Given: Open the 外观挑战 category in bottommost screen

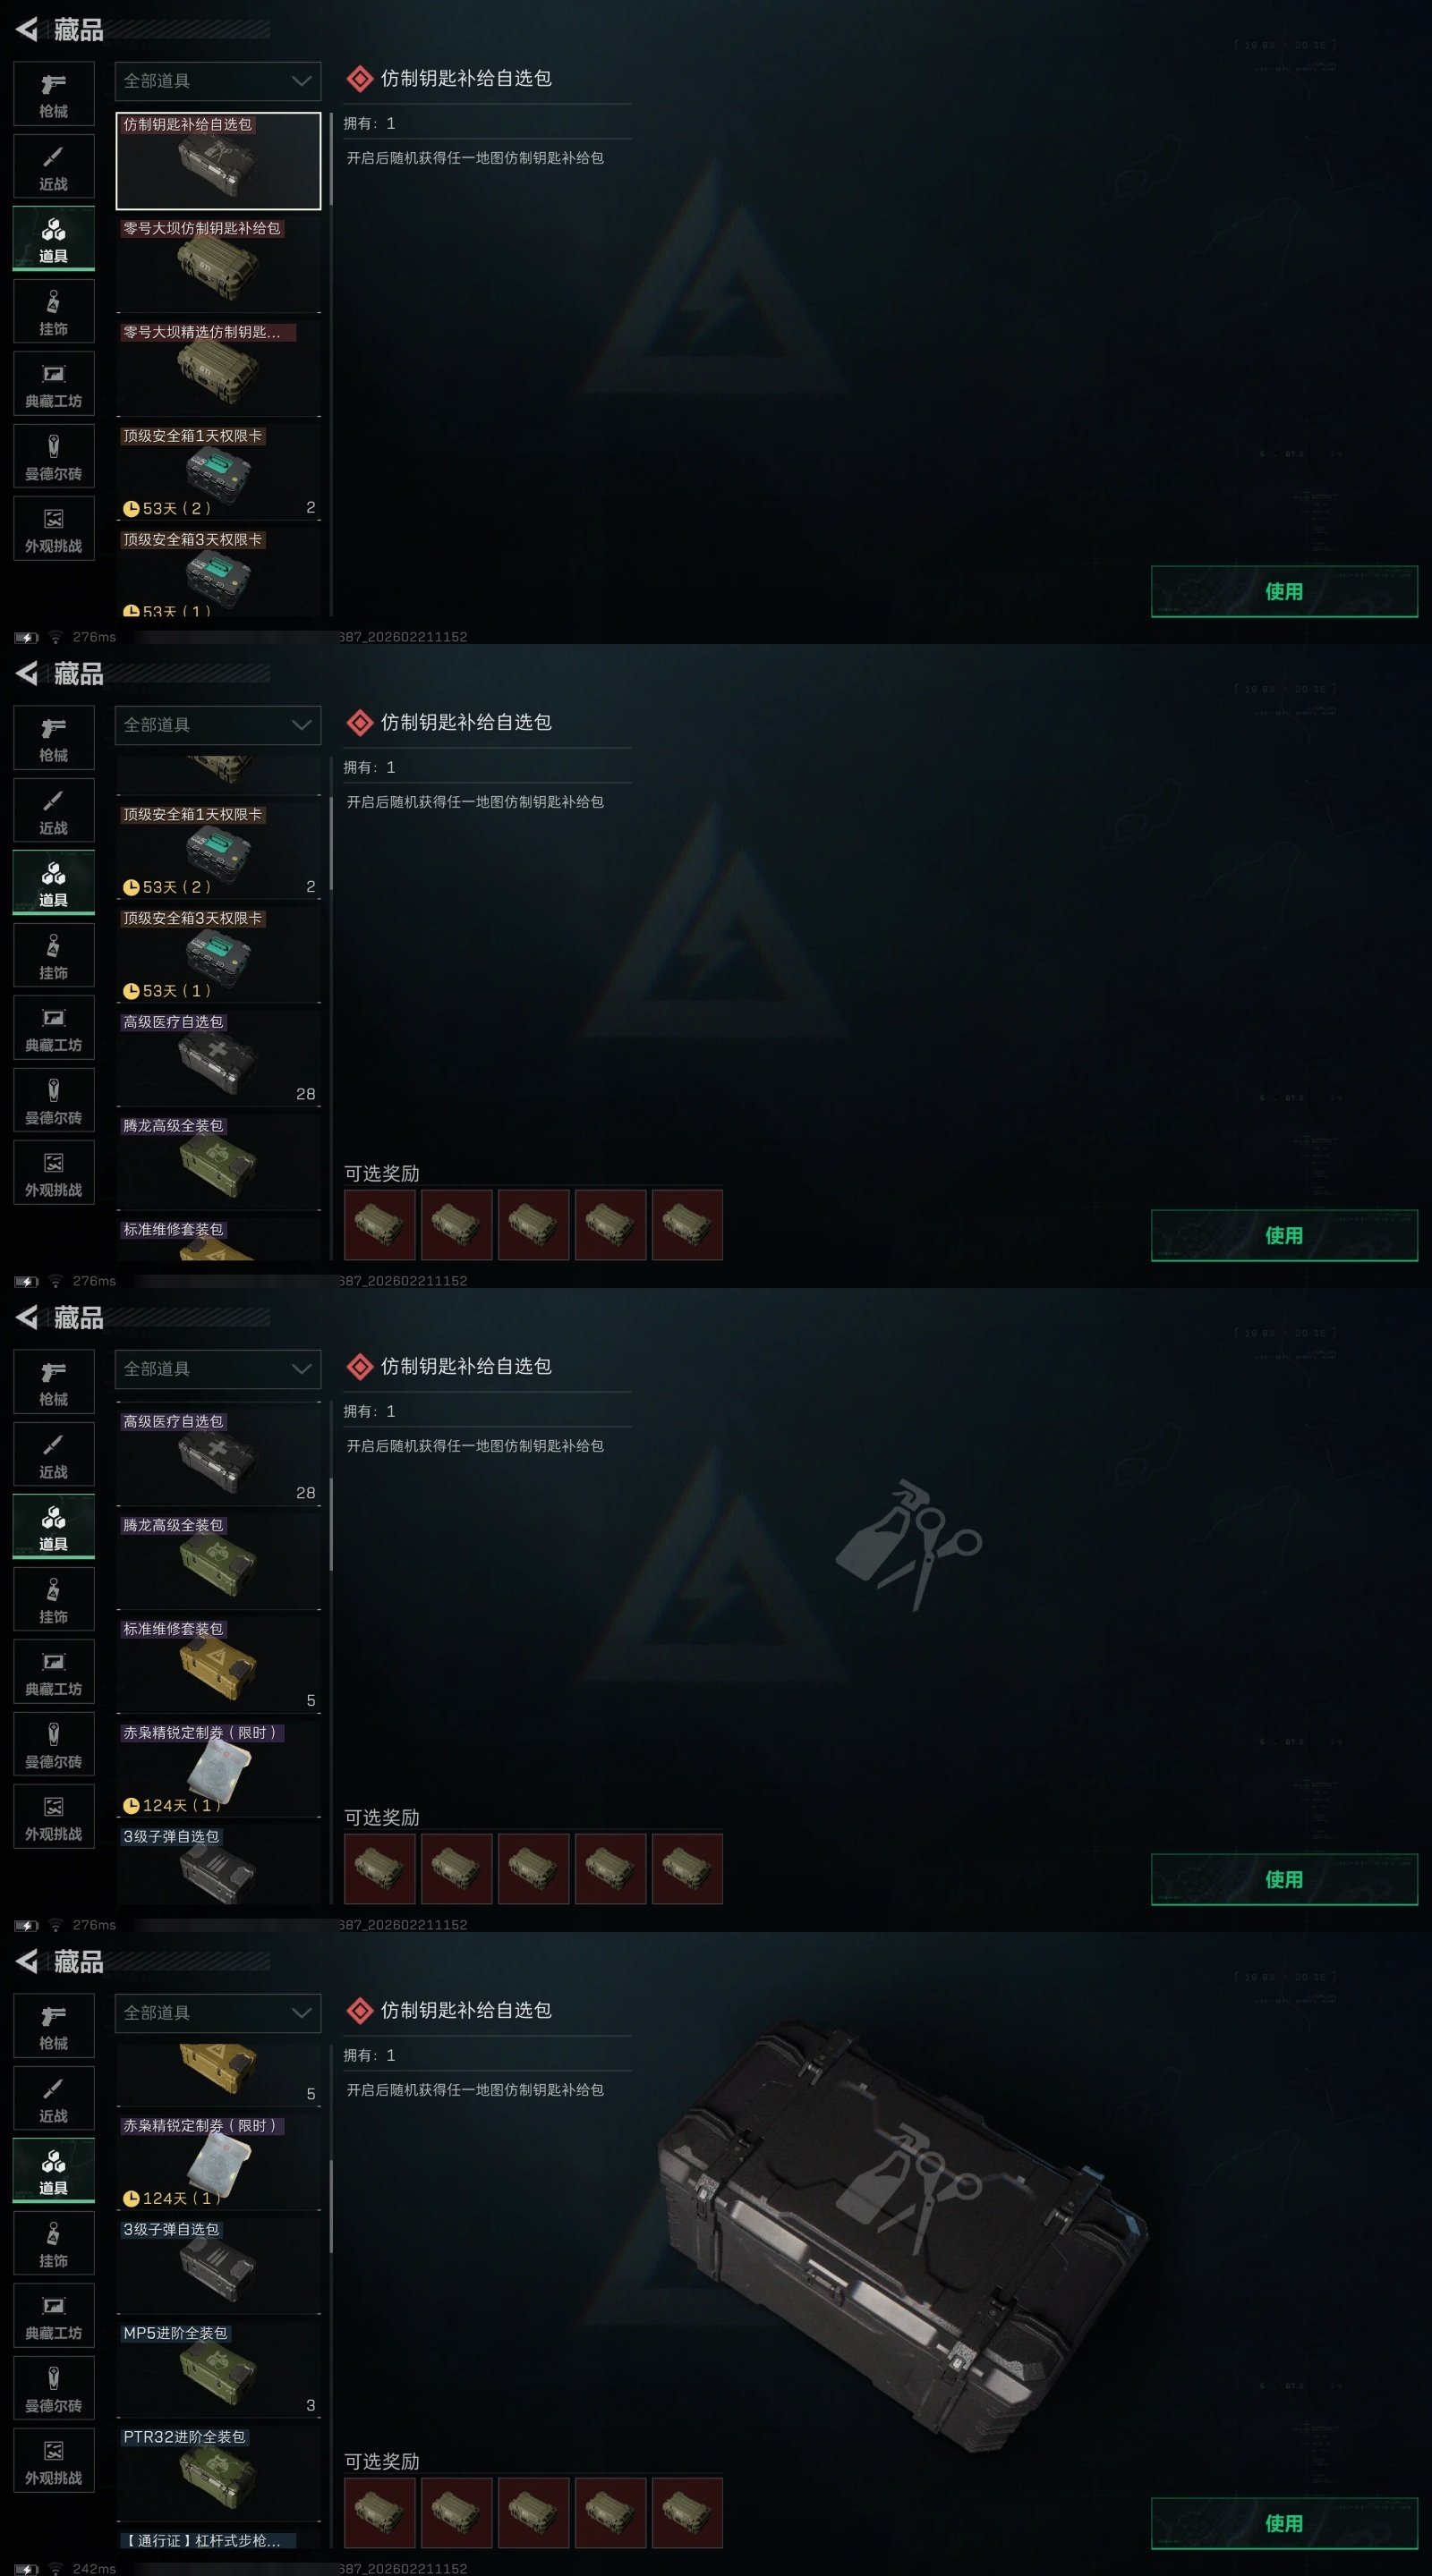Looking at the screenshot, I should 54,2461.
